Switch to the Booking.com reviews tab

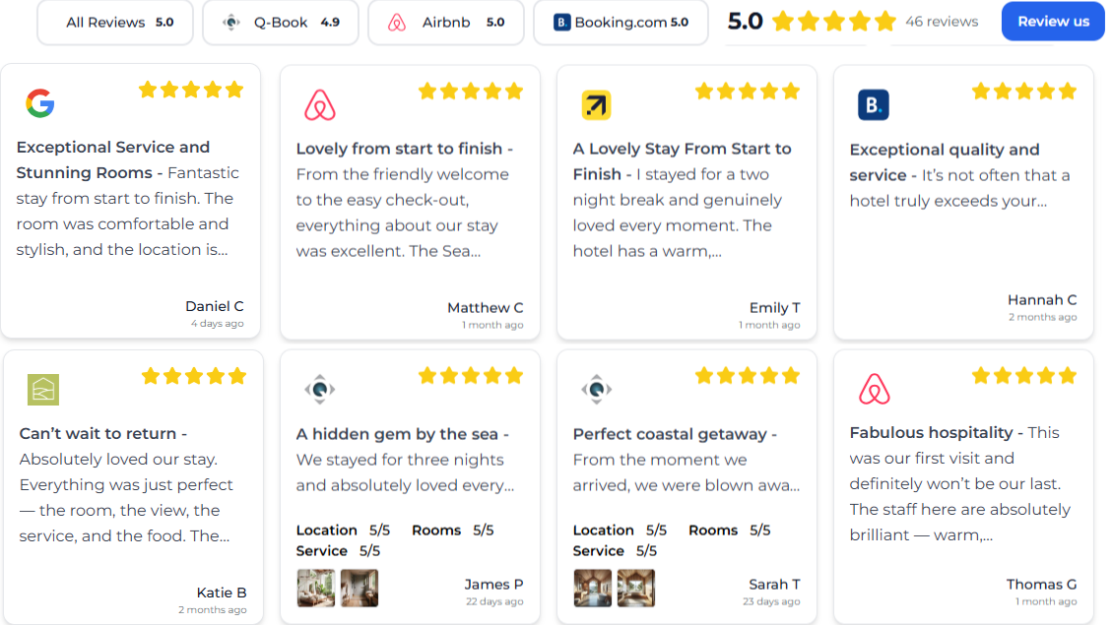621,23
